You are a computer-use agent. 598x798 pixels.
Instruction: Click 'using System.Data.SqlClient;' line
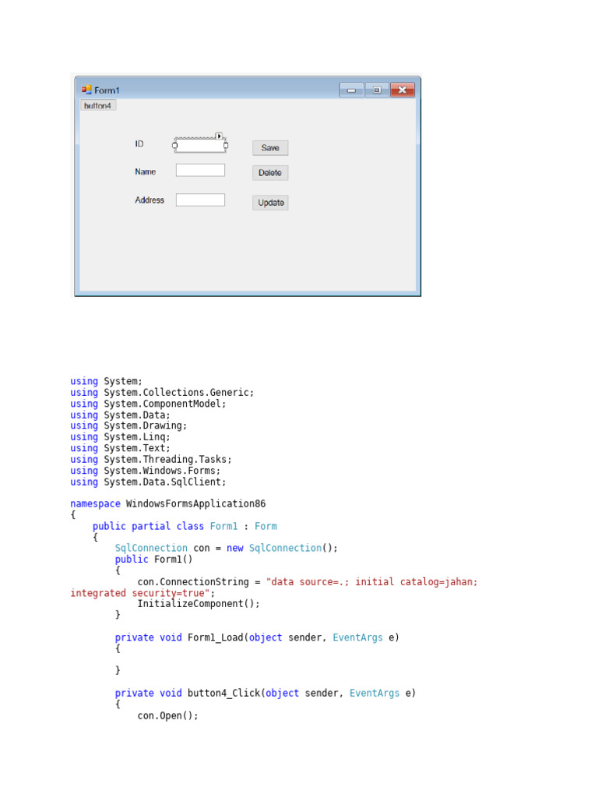coord(148,482)
